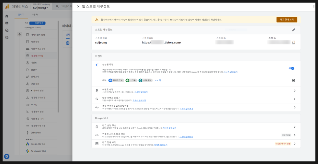Screen dimensions: 318x164
Task: Click the pencil icon to edit stream details
Action: tap(293, 30)
